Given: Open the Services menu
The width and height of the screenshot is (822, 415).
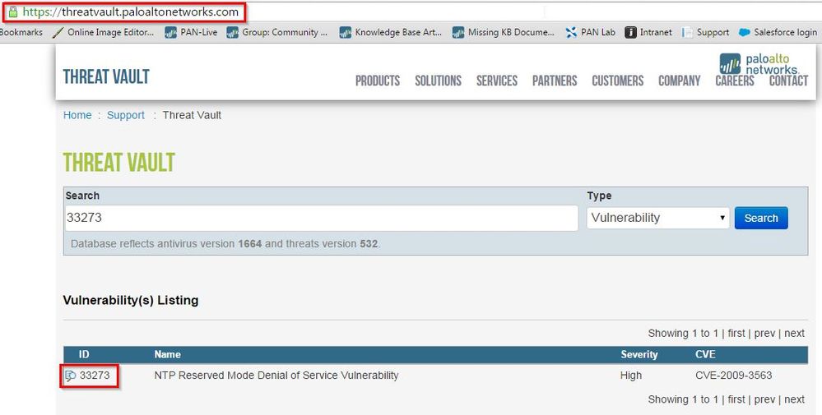Looking at the screenshot, I should (497, 81).
